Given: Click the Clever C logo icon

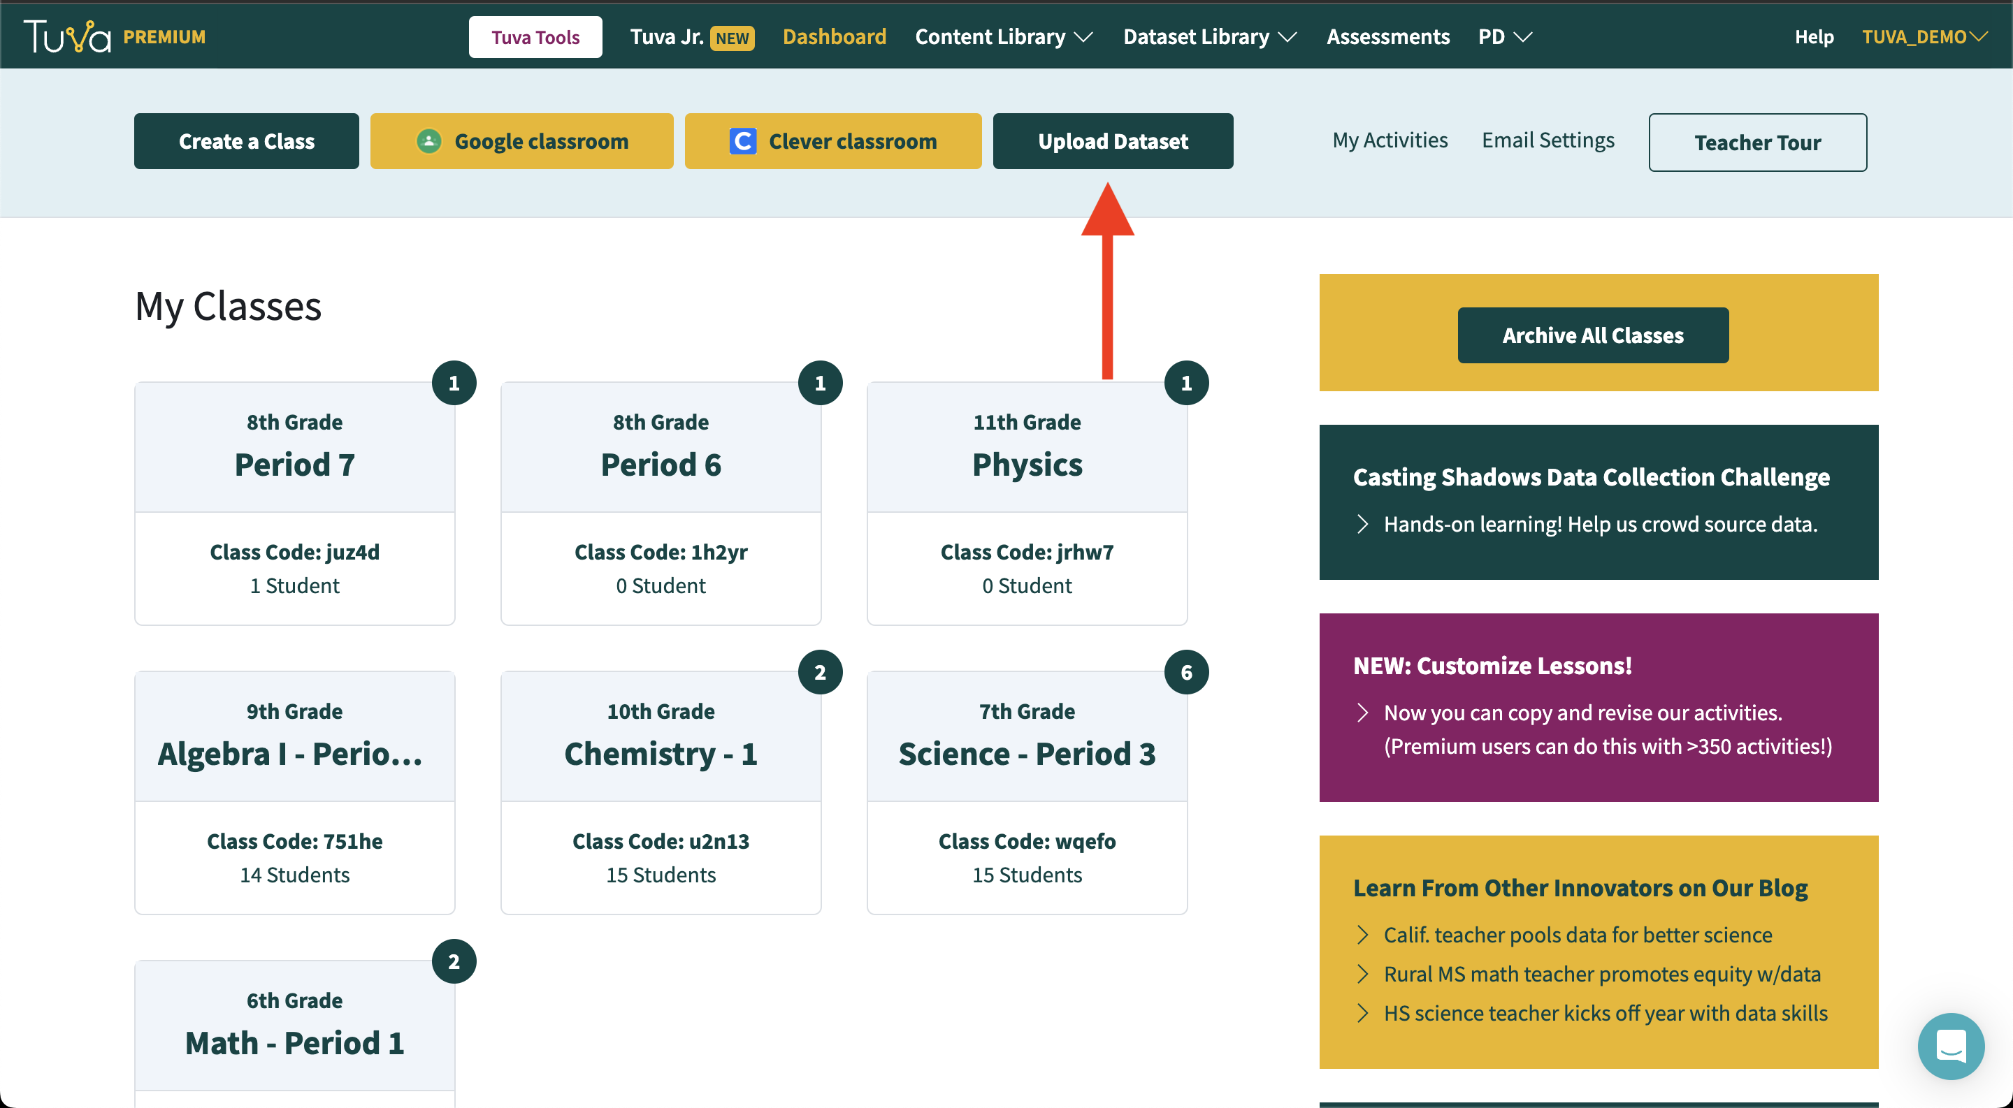Looking at the screenshot, I should (742, 141).
